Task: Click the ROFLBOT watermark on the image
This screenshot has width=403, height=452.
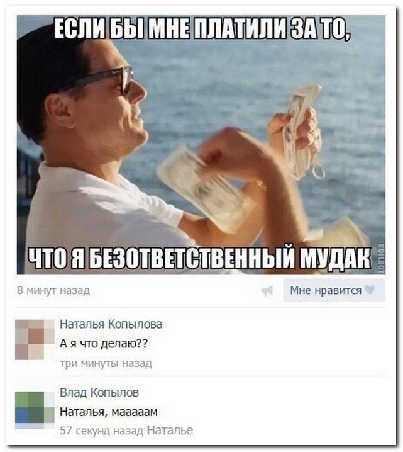Action: (x=382, y=258)
